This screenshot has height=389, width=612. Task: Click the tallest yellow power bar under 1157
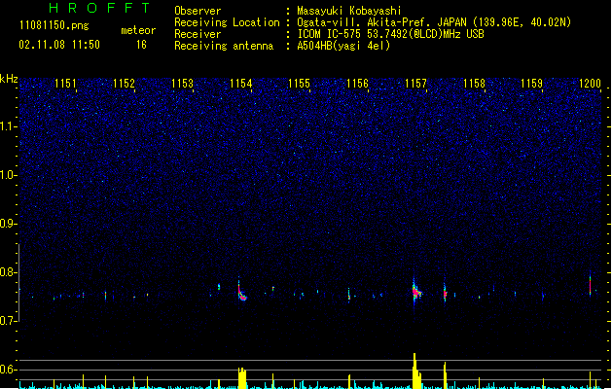pyautogui.click(x=415, y=371)
